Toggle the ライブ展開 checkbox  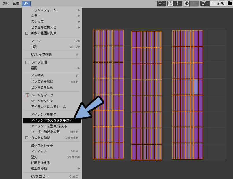[27, 62]
